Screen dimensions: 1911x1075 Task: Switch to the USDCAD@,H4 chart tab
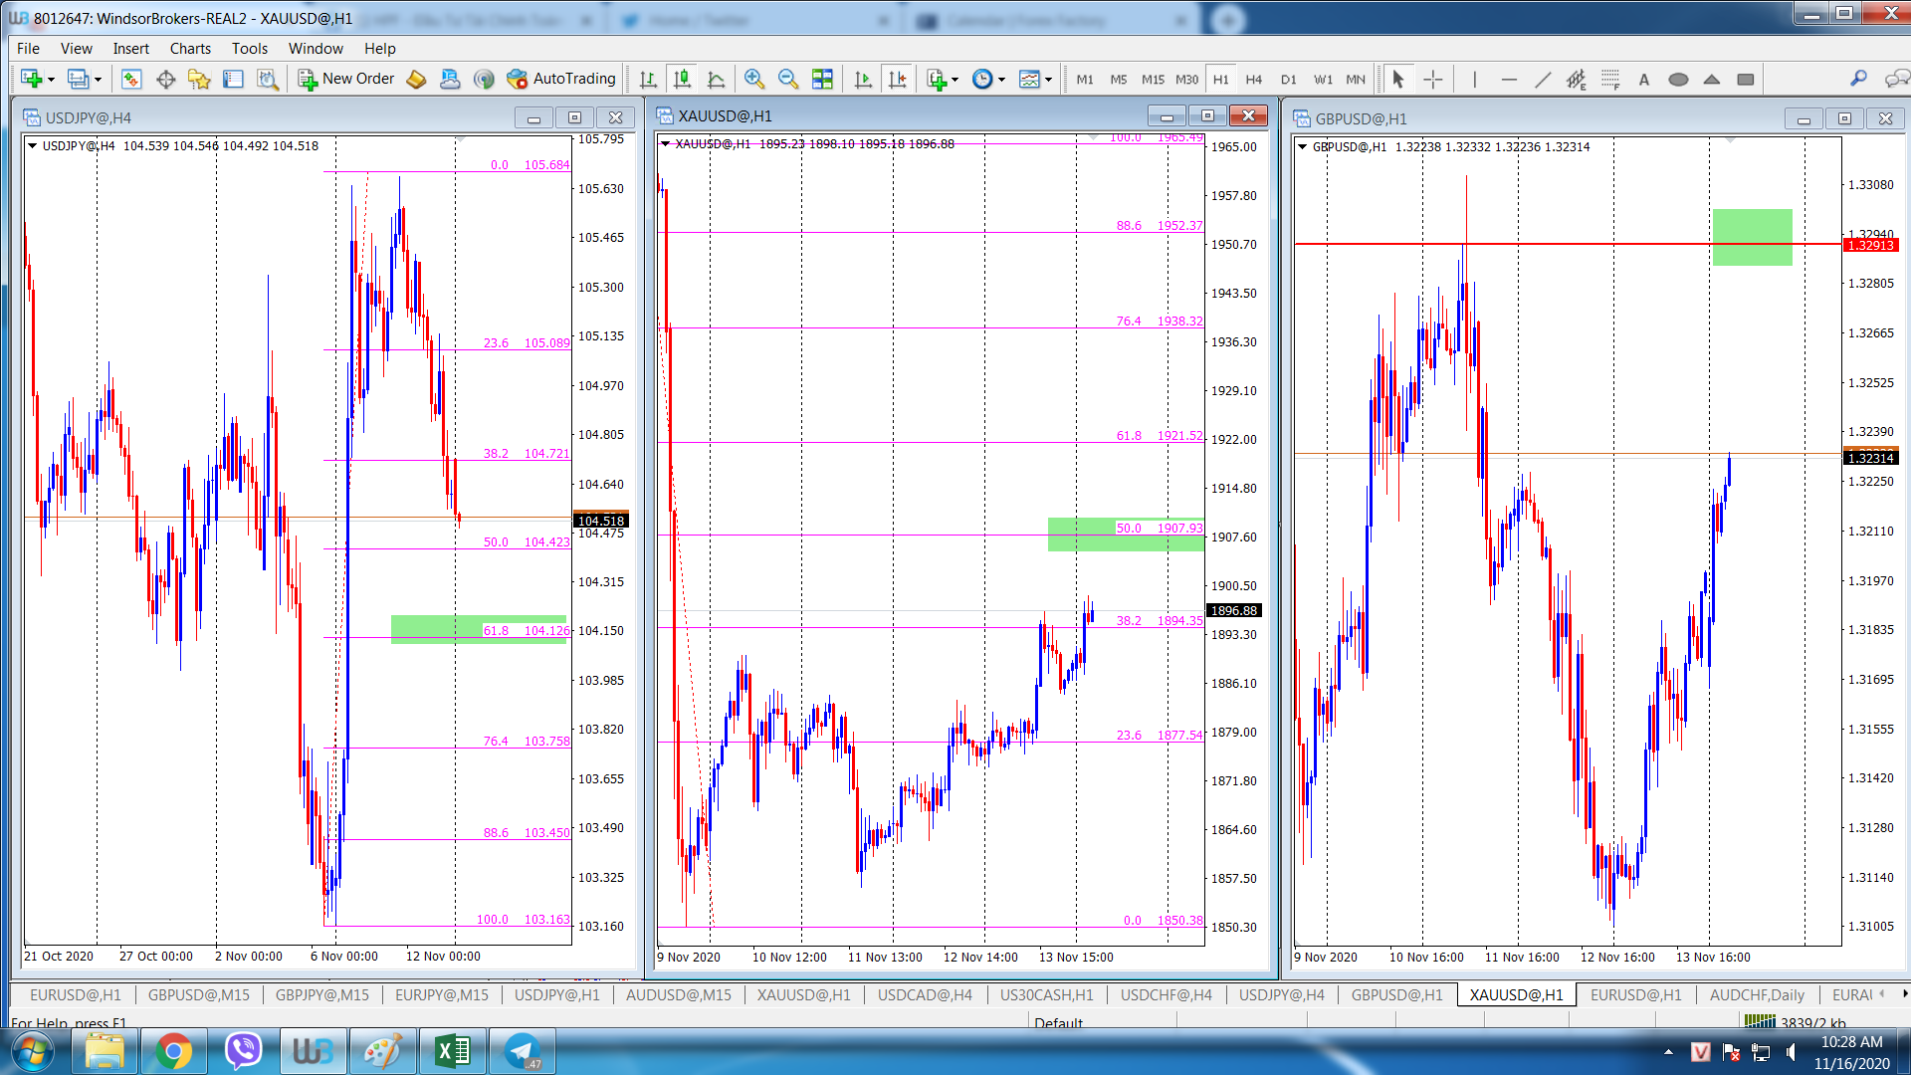tap(925, 994)
